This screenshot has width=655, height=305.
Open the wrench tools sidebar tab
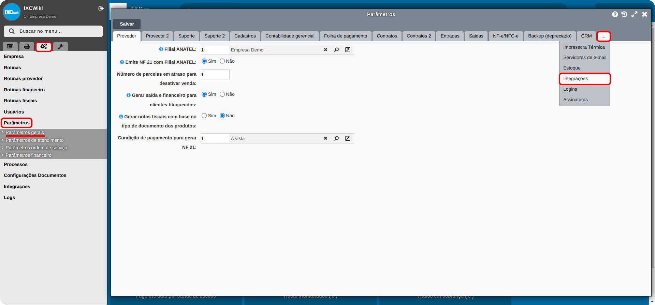tap(60, 46)
